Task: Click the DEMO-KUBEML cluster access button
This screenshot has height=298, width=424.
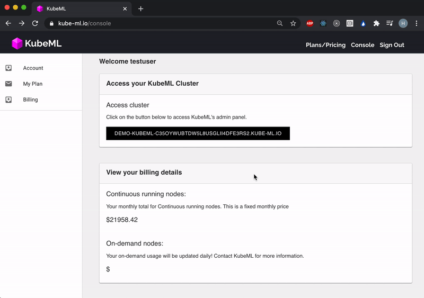Action: point(198,133)
